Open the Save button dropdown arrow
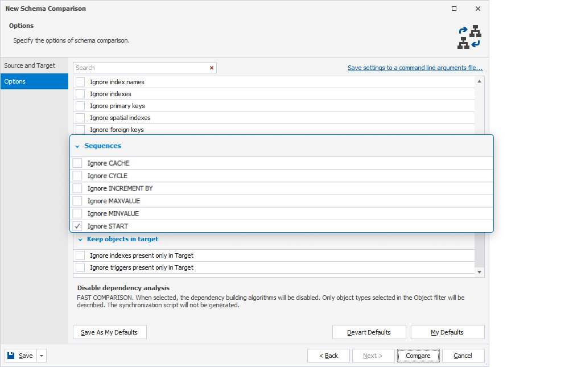 (x=42, y=356)
